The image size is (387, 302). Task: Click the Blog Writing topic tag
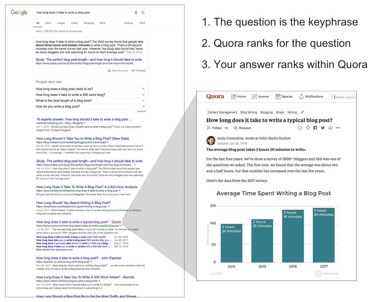pos(249,112)
